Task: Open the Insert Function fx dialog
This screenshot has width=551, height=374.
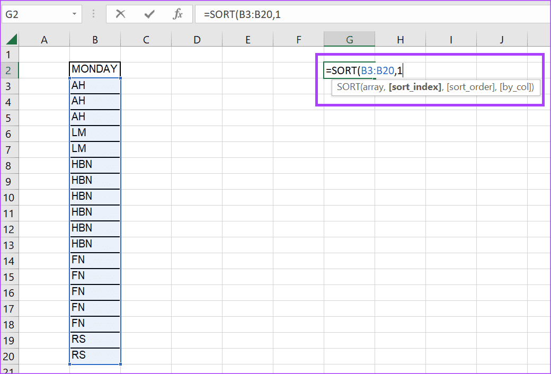Action: point(177,14)
